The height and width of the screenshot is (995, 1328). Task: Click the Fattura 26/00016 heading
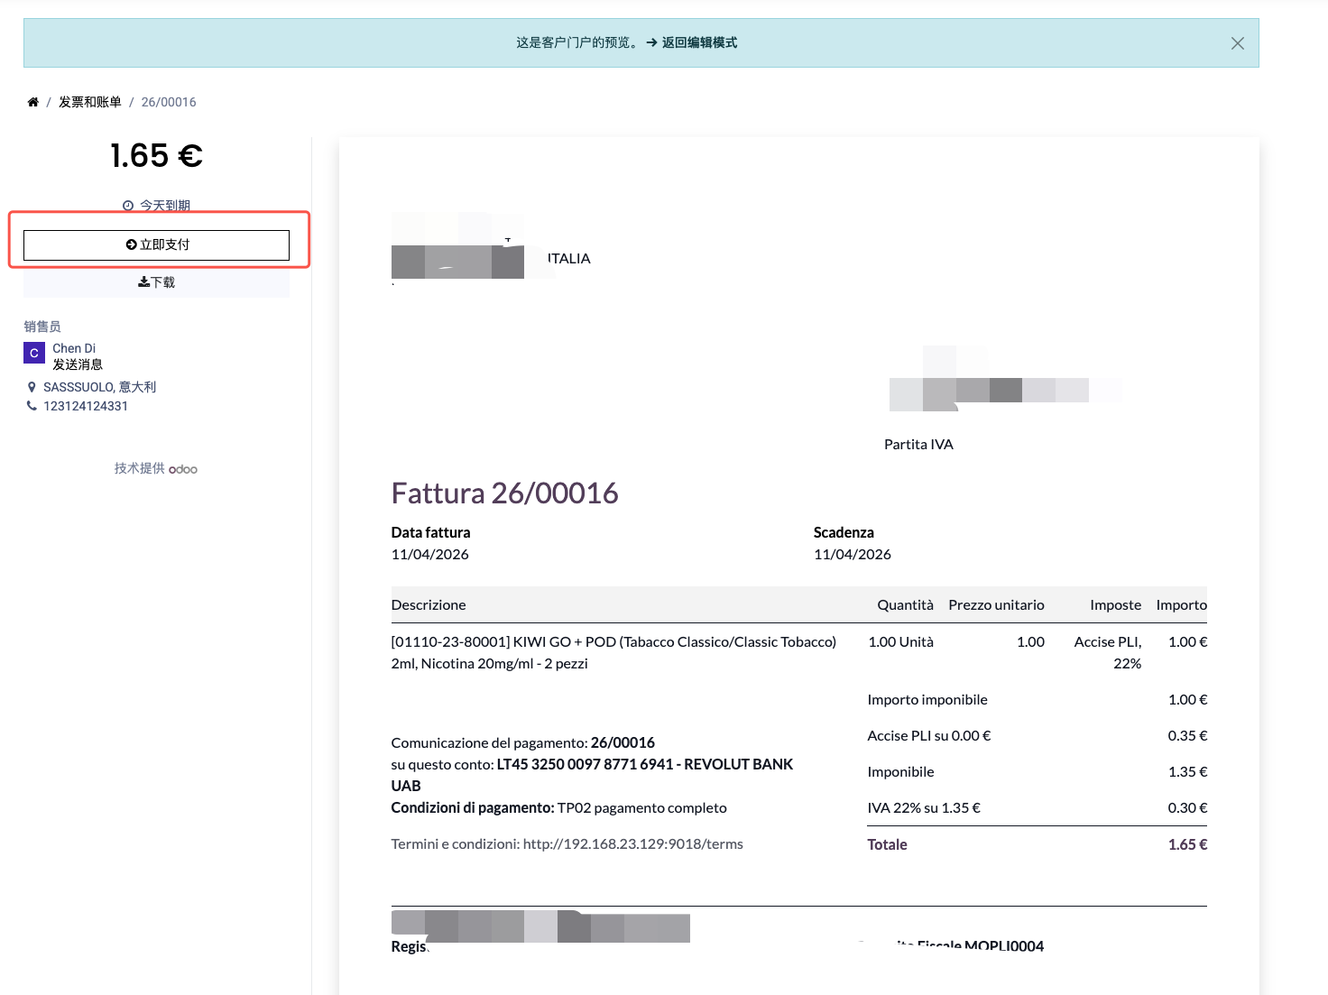pos(504,493)
